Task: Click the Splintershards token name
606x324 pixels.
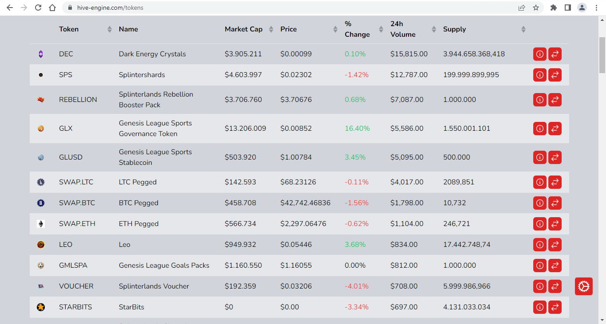Action: pyautogui.click(x=142, y=75)
